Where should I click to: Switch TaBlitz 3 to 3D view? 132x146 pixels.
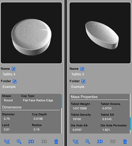pyautogui.click(x=113, y=142)
